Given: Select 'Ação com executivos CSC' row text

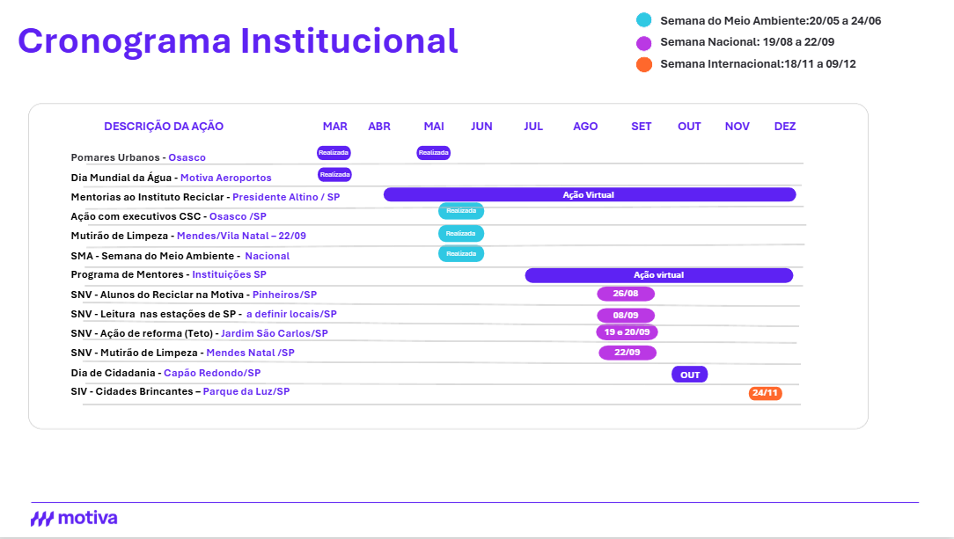Looking at the screenshot, I should pyautogui.click(x=168, y=216).
